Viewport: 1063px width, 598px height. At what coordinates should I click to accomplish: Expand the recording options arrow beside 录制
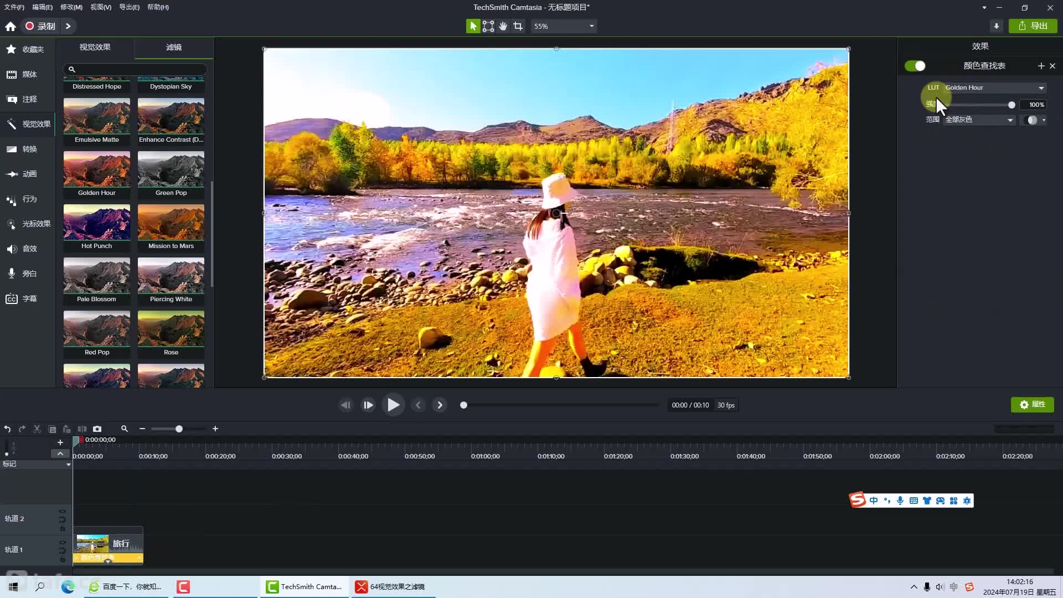coord(68,26)
